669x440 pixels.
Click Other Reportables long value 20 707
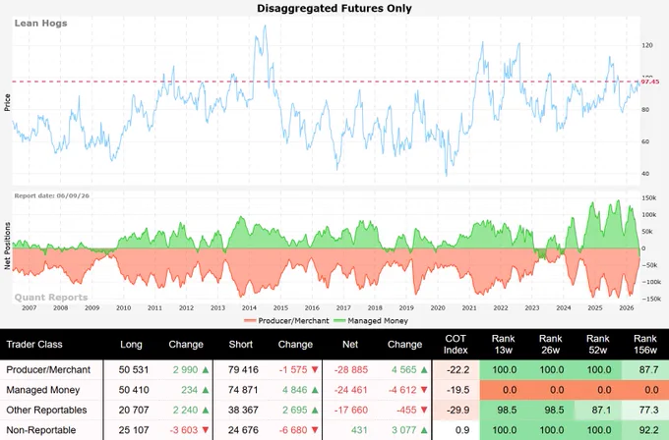point(134,410)
